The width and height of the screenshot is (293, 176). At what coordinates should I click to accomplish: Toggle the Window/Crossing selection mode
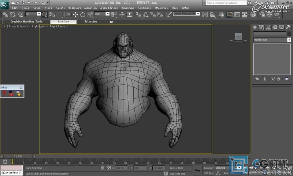[67, 14]
